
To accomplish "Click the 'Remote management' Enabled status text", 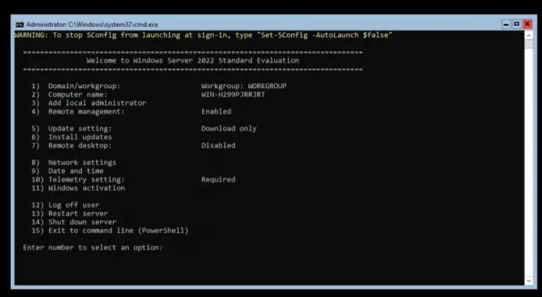I will [x=216, y=111].
